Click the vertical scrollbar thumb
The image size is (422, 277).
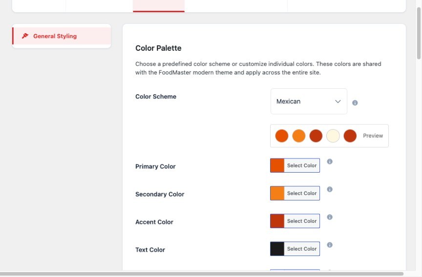[x=419, y=32]
